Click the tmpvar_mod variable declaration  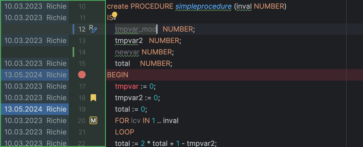(136, 29)
